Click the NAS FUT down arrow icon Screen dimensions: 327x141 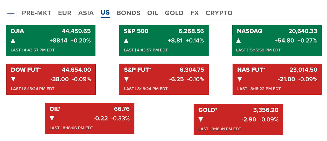(239, 79)
